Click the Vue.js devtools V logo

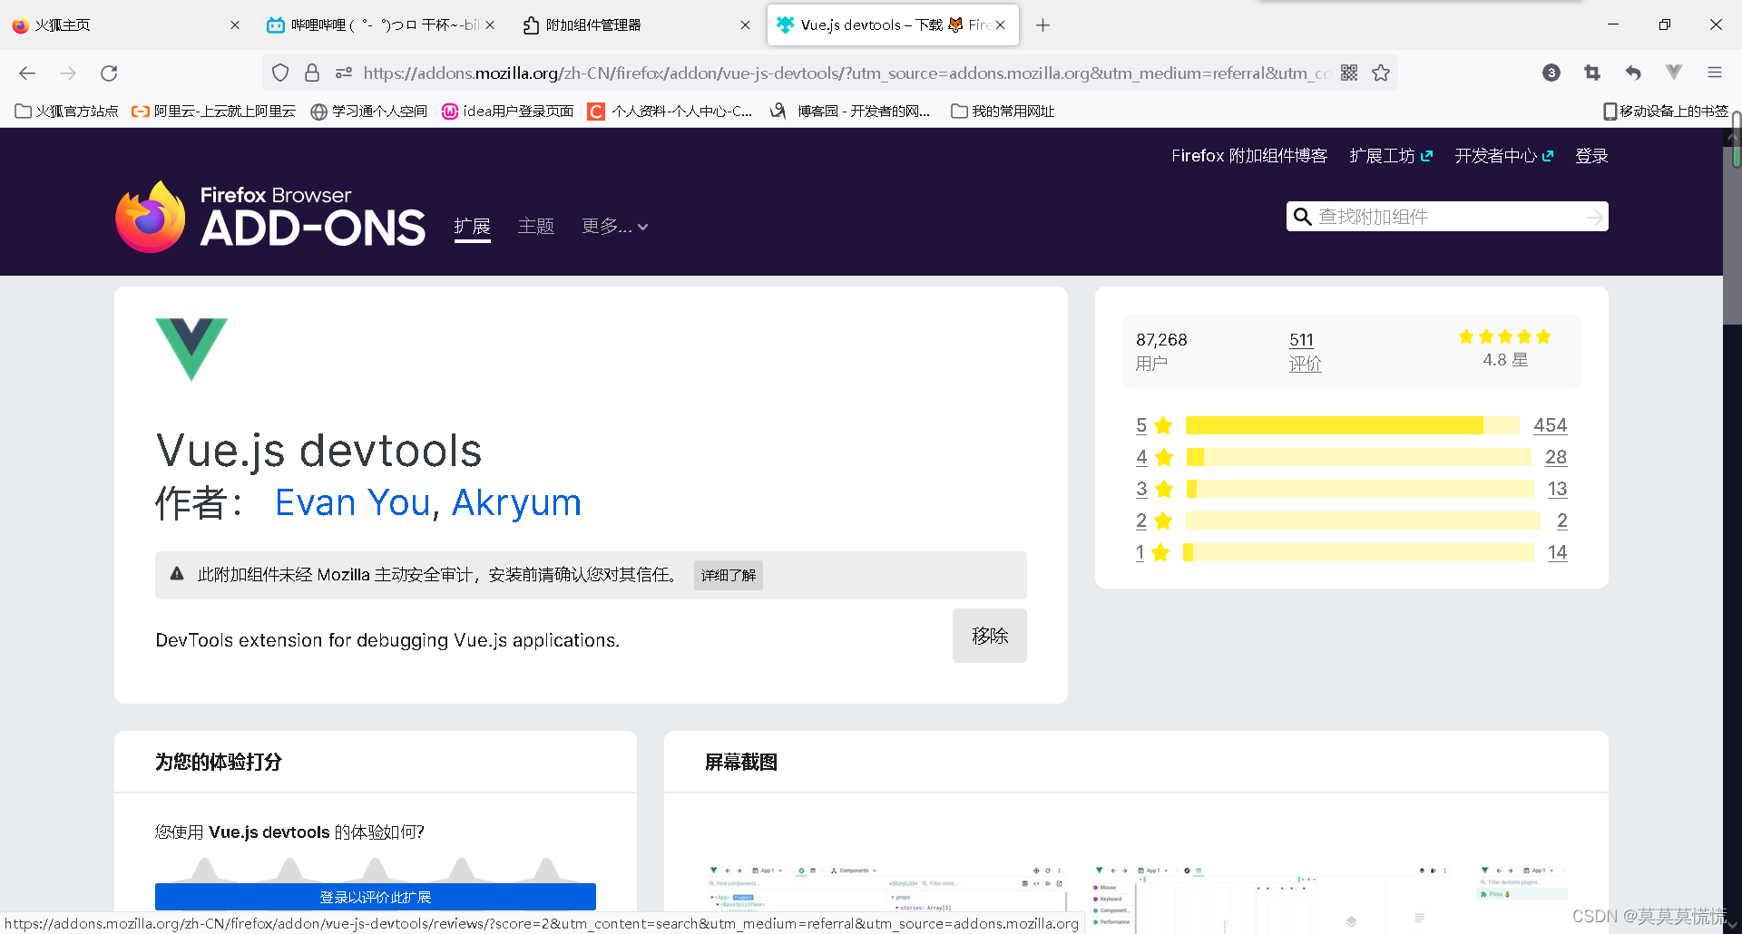point(191,349)
